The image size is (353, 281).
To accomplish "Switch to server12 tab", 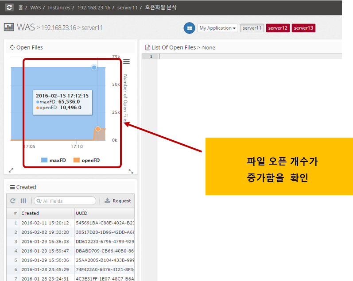I will point(278,28).
